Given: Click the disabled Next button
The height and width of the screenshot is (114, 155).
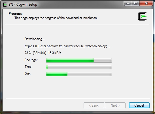Looking at the screenshot, I should tap(115, 105).
